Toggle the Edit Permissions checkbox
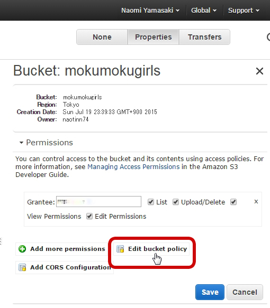The height and width of the screenshot is (308, 270). point(89,216)
